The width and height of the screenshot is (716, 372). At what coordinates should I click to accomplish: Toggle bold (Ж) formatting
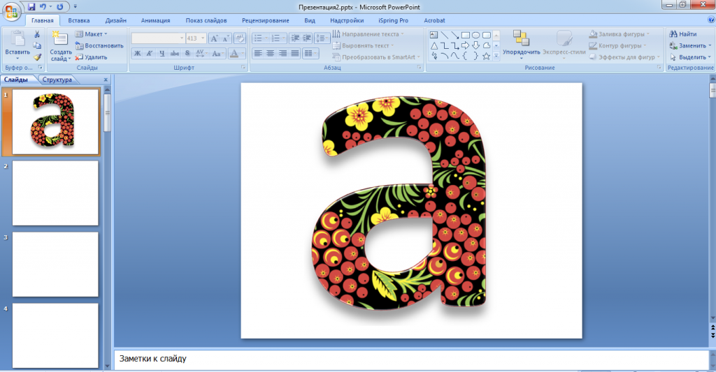click(x=138, y=53)
